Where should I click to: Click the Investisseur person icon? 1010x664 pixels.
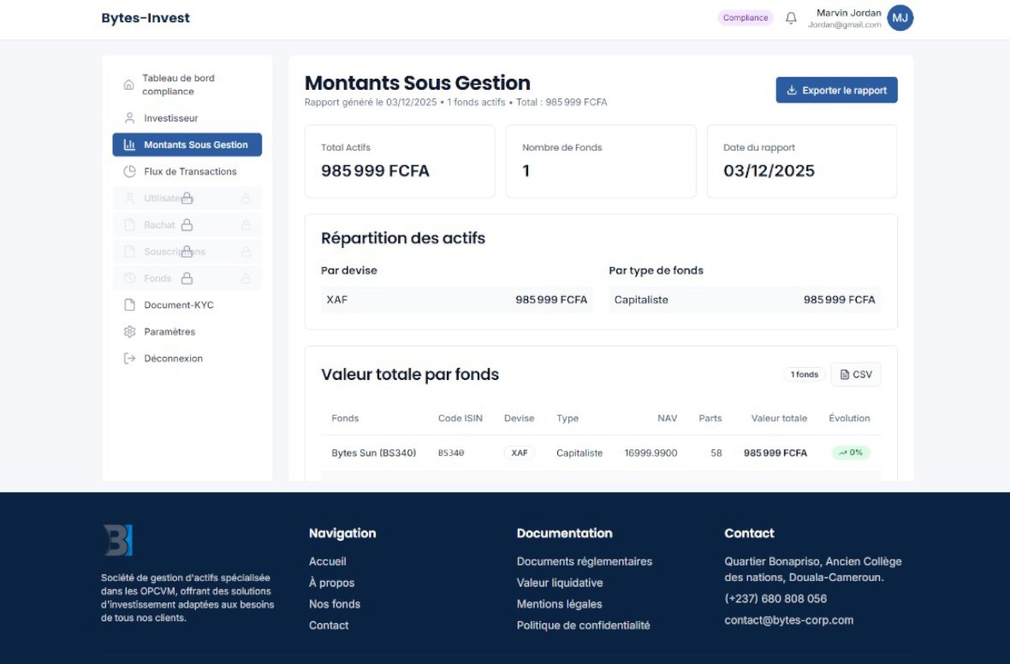pos(130,118)
